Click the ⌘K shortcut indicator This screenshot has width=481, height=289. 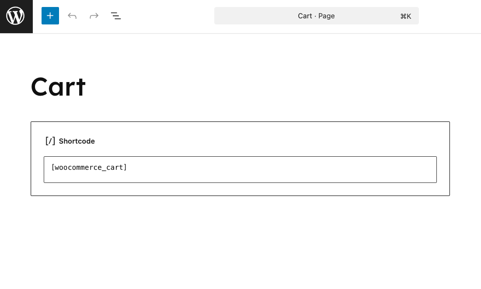pos(405,16)
